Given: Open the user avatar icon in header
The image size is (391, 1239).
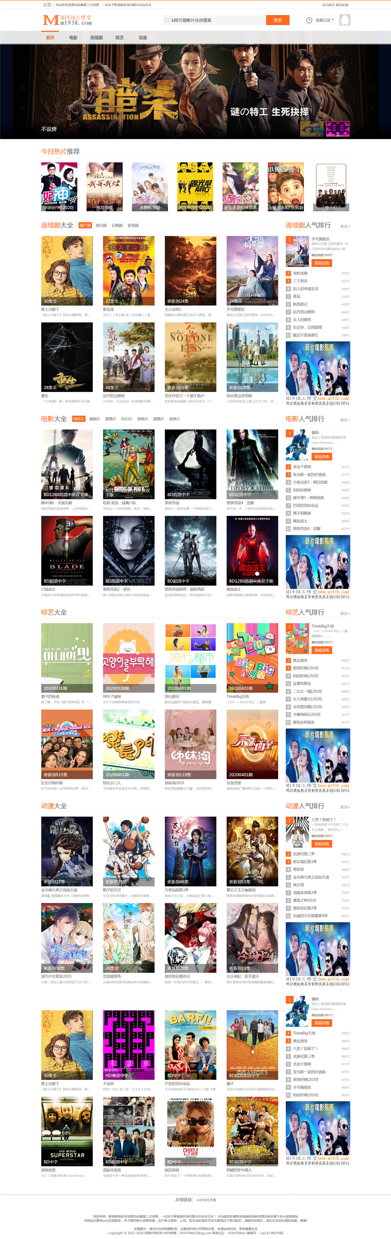Looking at the screenshot, I should pyautogui.click(x=345, y=20).
